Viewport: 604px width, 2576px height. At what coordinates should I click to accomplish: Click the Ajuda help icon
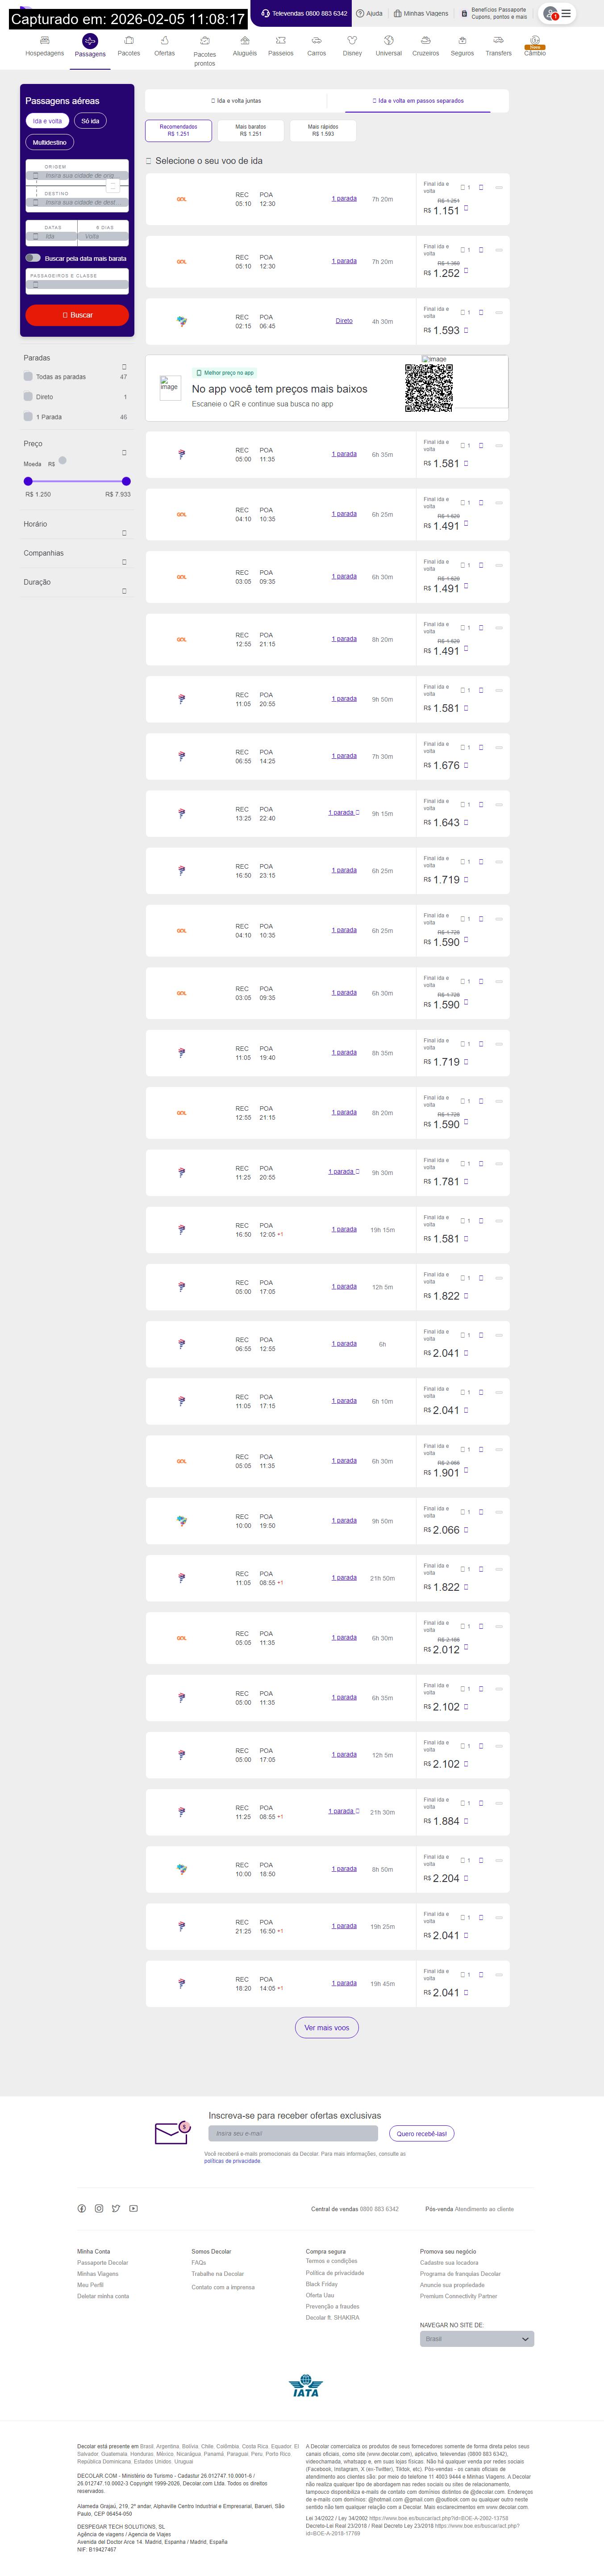360,14
